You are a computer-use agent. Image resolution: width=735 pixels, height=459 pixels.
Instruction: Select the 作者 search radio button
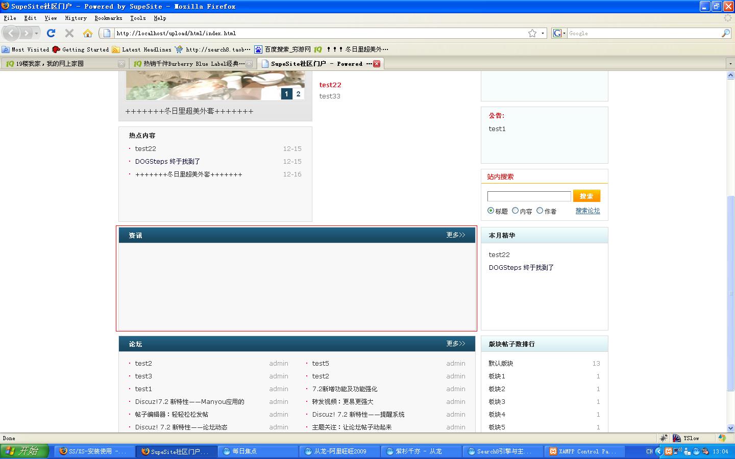tap(540, 211)
